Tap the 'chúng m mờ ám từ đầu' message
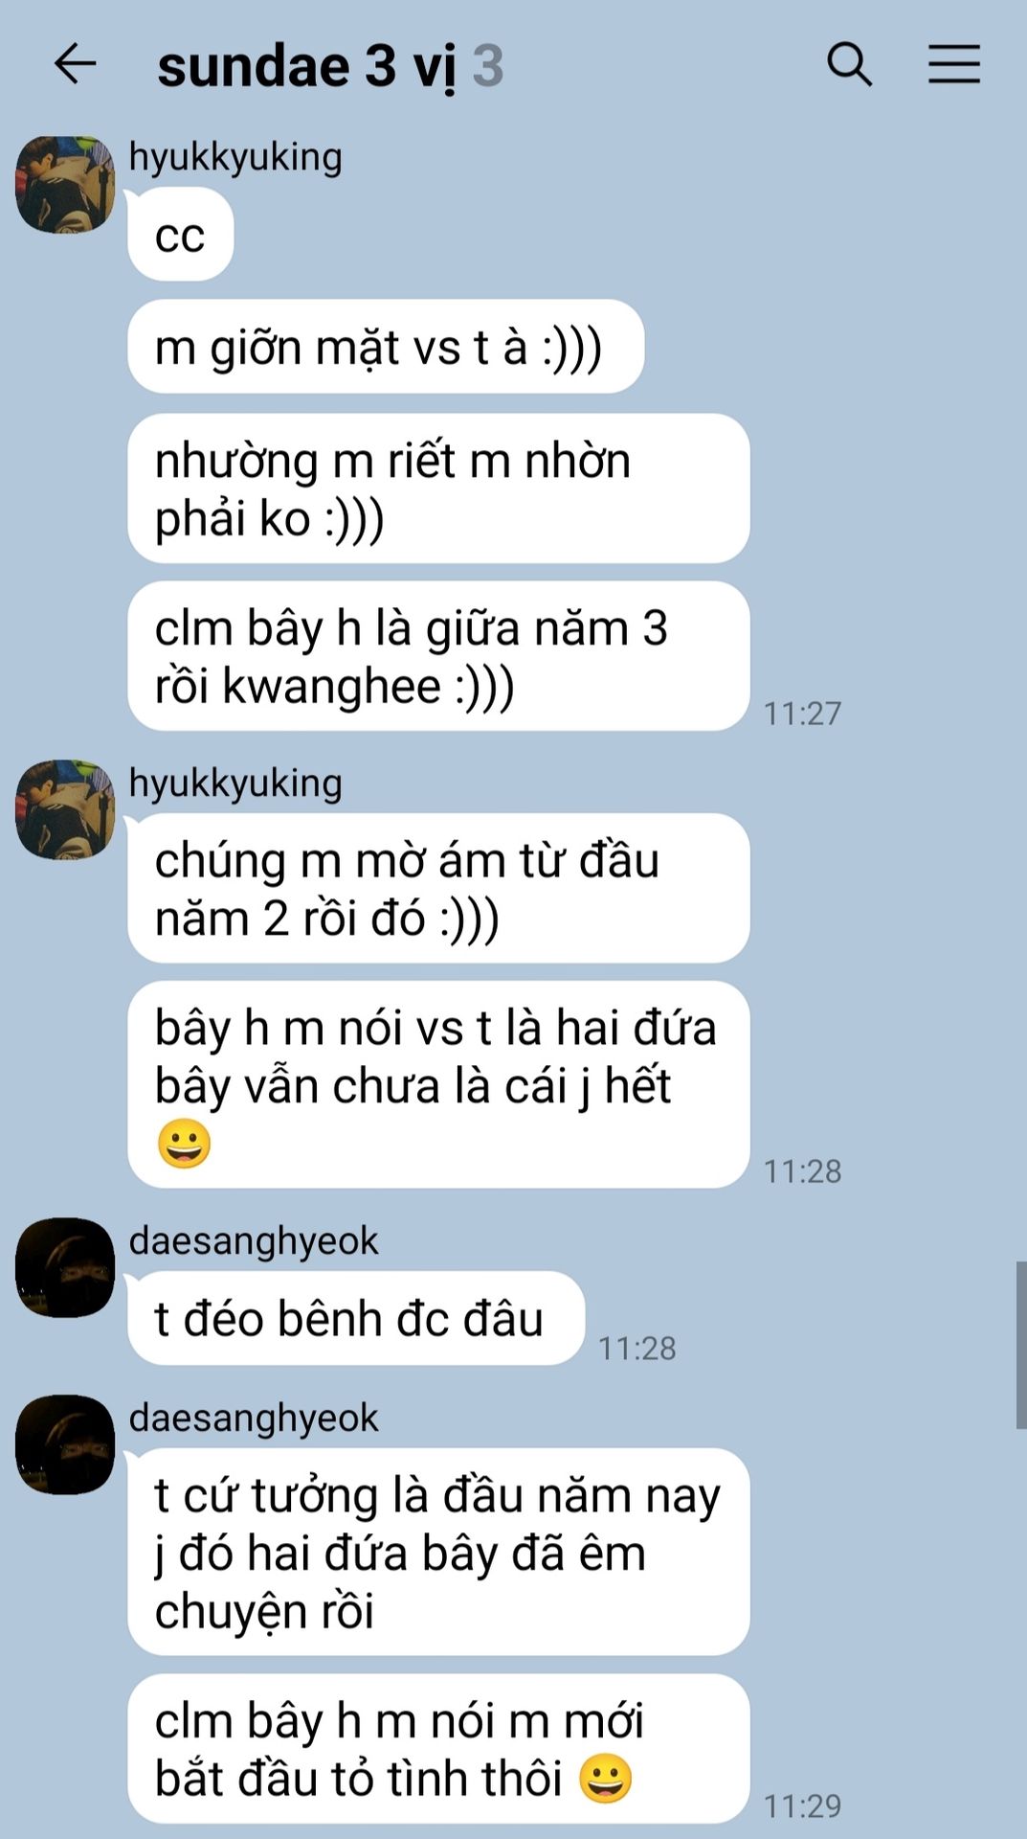This screenshot has width=1027, height=1839. point(438,888)
